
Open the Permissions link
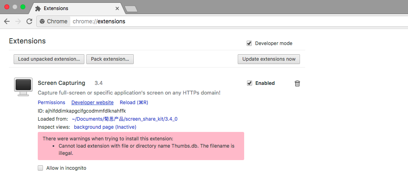[51, 103]
